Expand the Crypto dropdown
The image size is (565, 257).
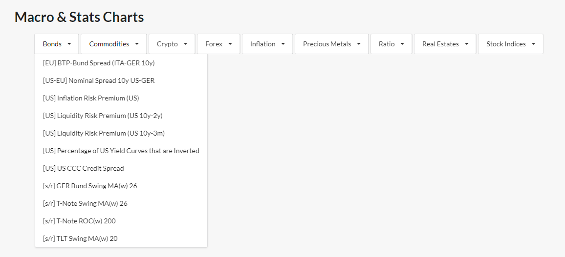(172, 44)
